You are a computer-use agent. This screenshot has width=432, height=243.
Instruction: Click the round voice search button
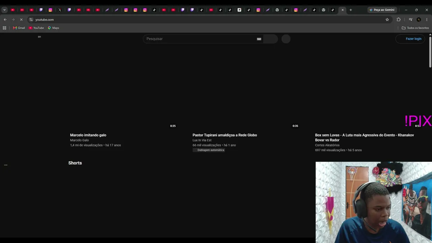point(286,39)
